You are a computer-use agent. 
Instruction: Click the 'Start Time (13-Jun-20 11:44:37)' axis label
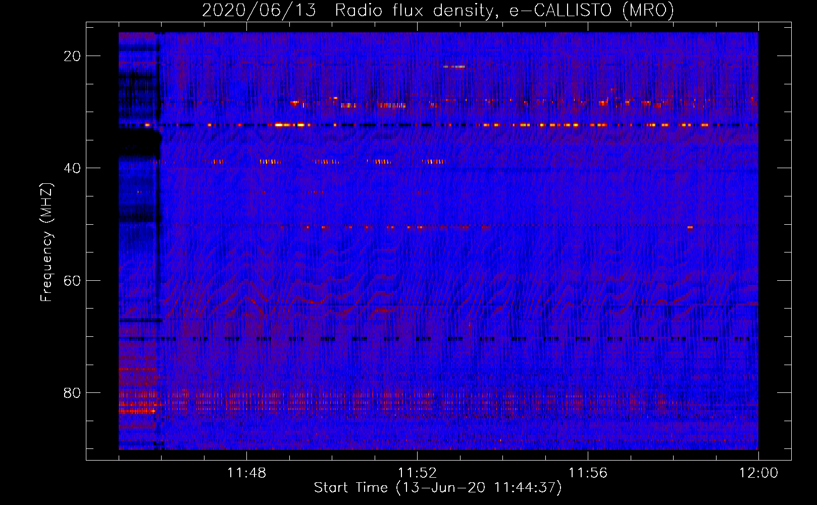point(438,488)
